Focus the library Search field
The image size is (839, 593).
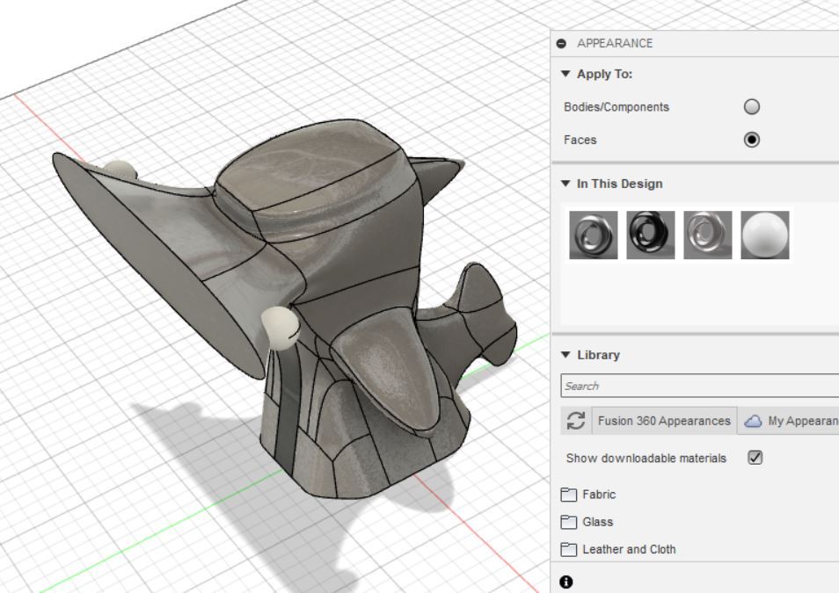tap(700, 386)
